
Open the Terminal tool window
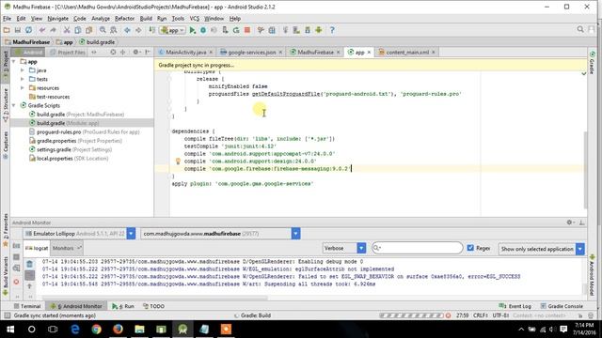(27, 306)
